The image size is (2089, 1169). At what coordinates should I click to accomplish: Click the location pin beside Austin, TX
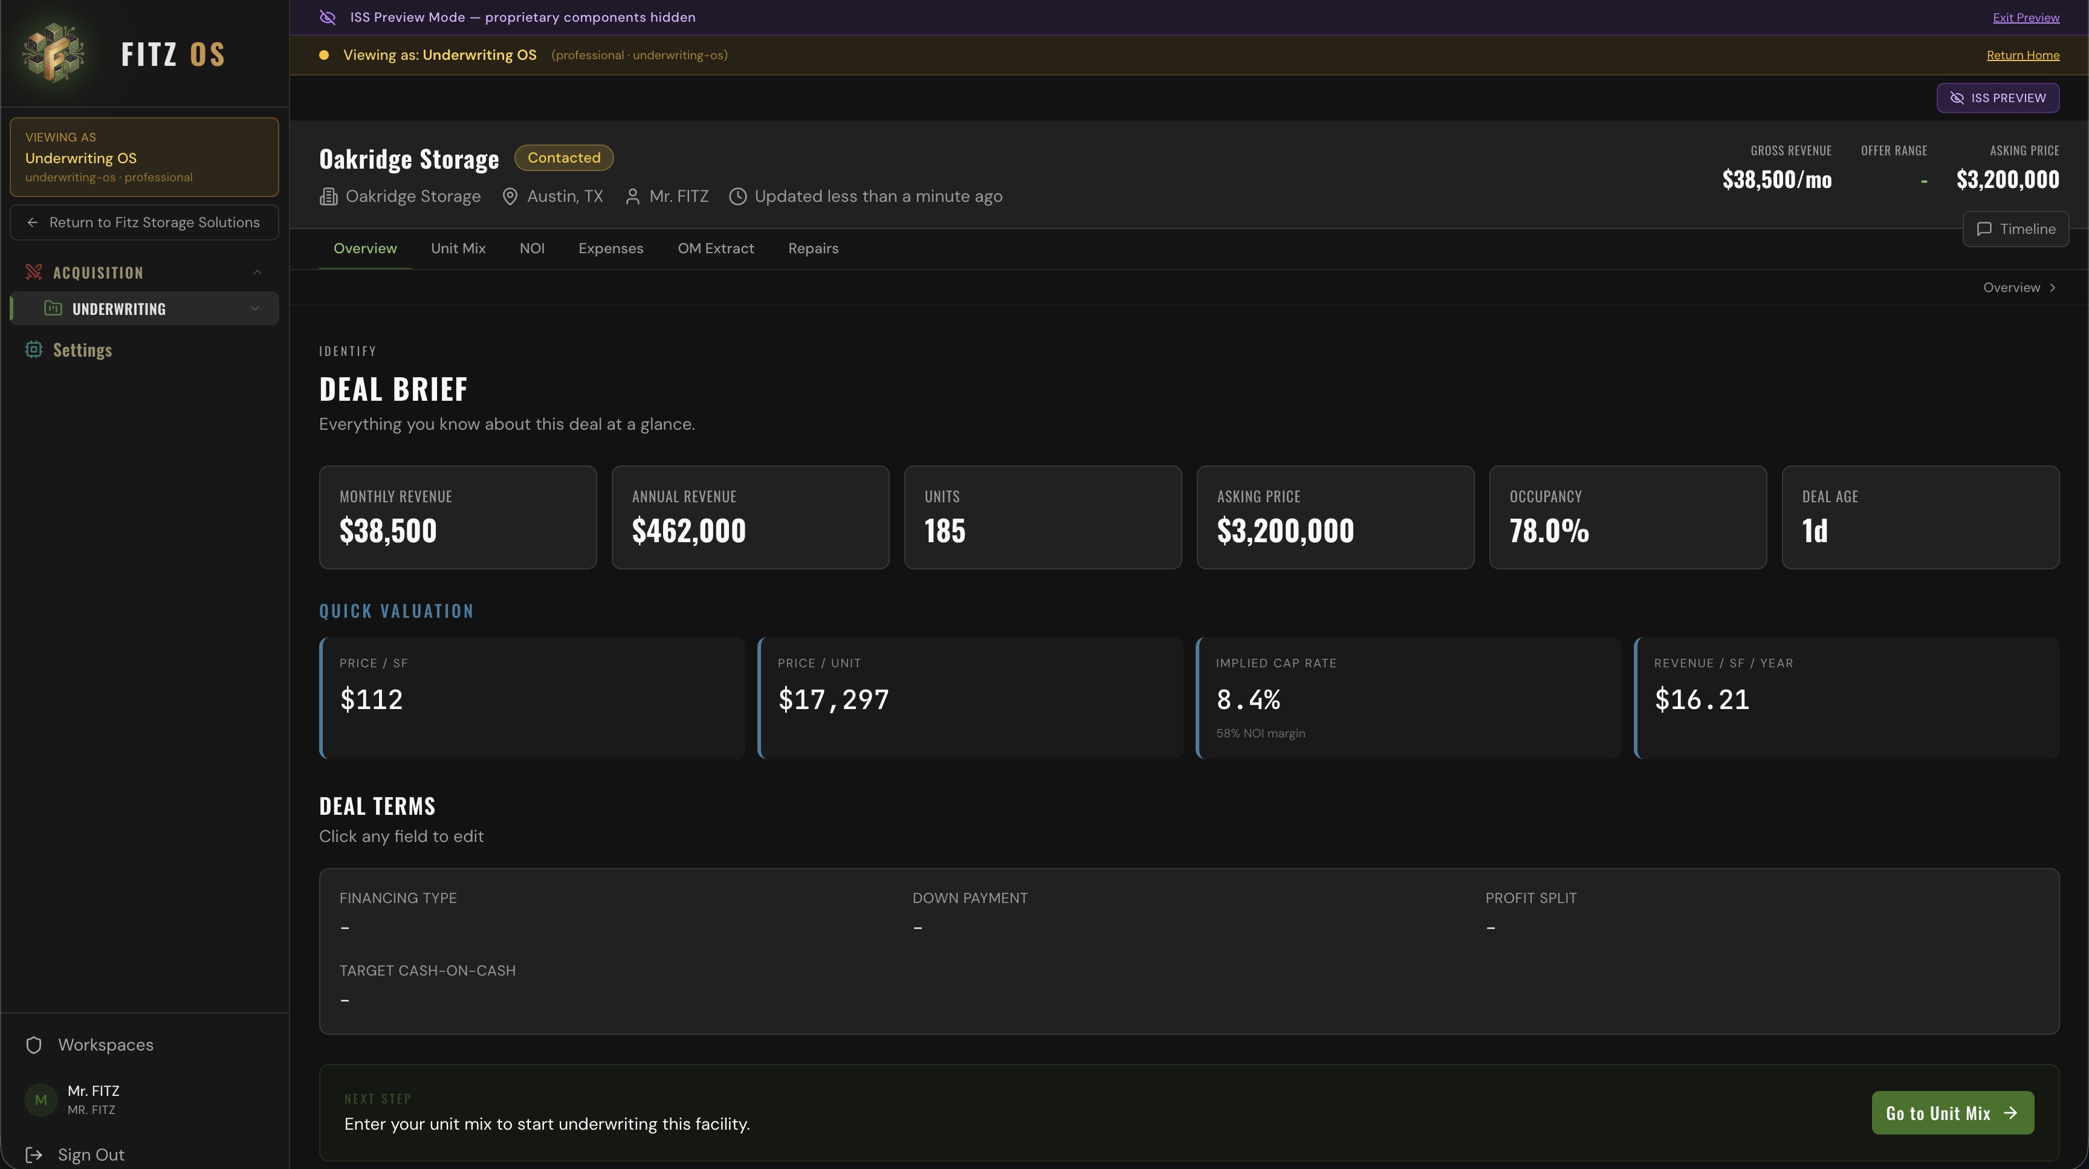[x=510, y=196]
